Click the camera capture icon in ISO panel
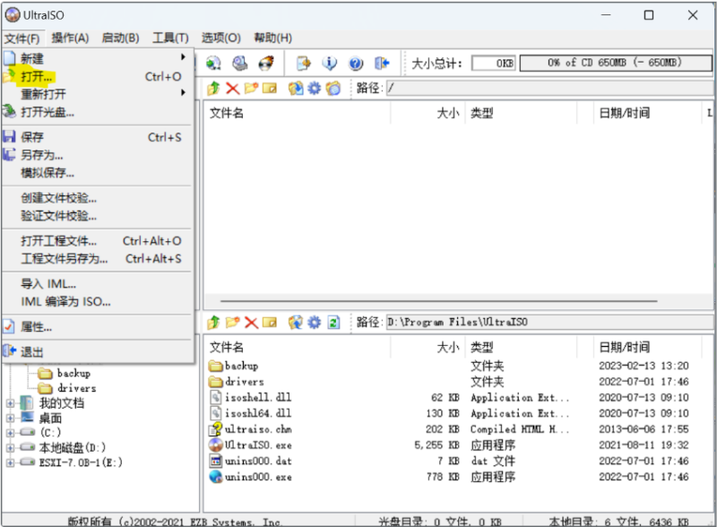This screenshot has height=527, width=717. [333, 88]
